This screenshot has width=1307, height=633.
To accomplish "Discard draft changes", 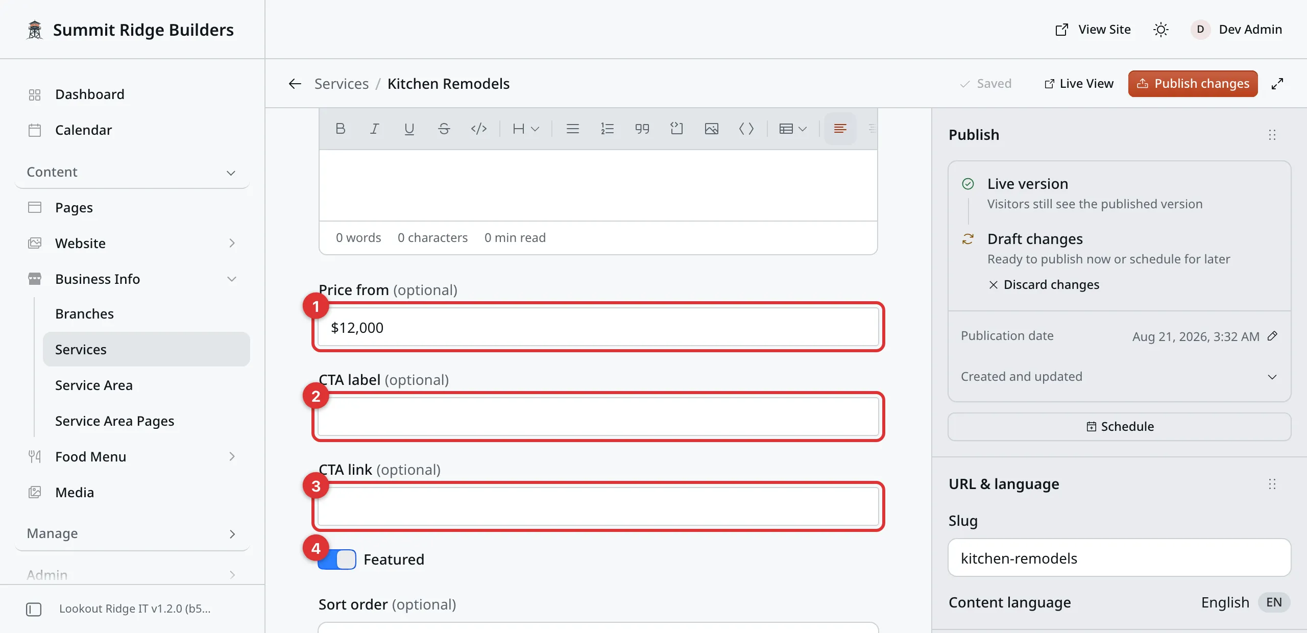I will pyautogui.click(x=1044, y=285).
